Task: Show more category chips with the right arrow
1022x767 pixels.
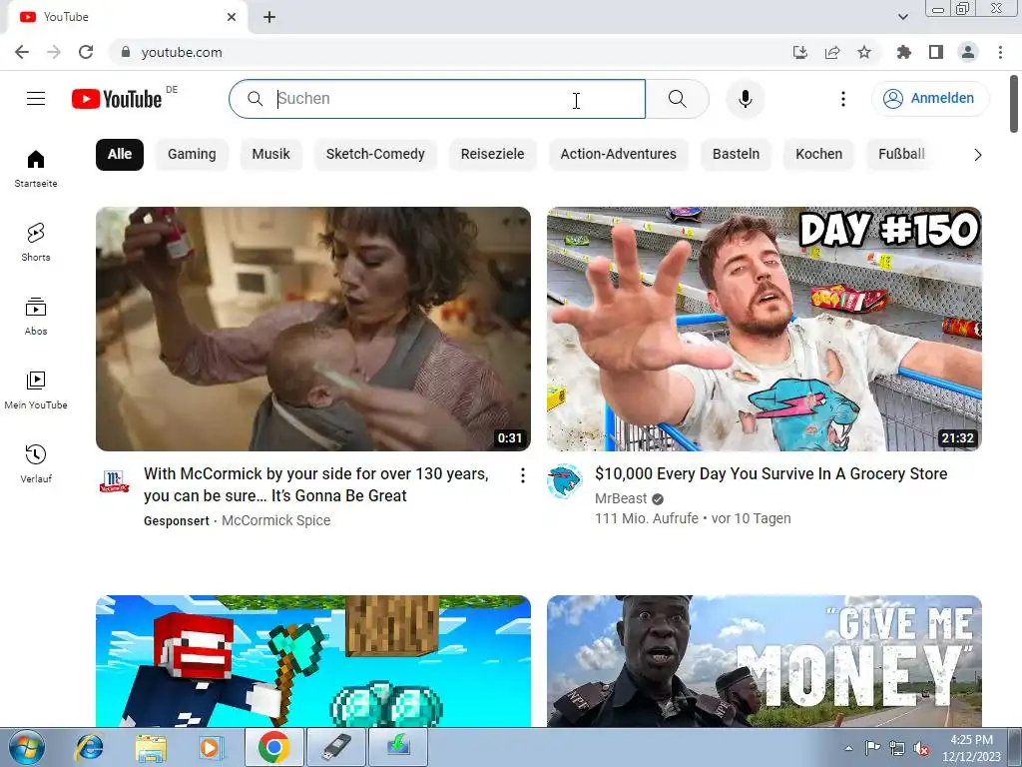Action: coord(977,155)
